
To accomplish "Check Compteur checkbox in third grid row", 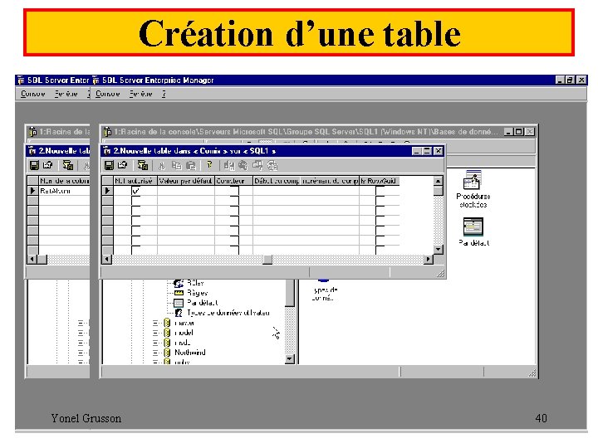I will click(234, 211).
